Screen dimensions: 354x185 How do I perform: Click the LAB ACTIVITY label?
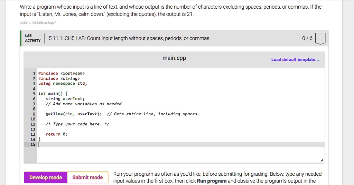pyautogui.click(x=33, y=38)
